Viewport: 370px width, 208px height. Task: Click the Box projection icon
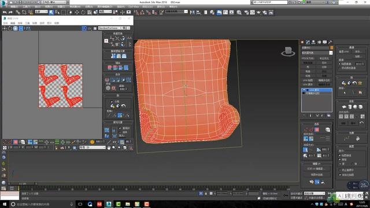(x=361, y=107)
